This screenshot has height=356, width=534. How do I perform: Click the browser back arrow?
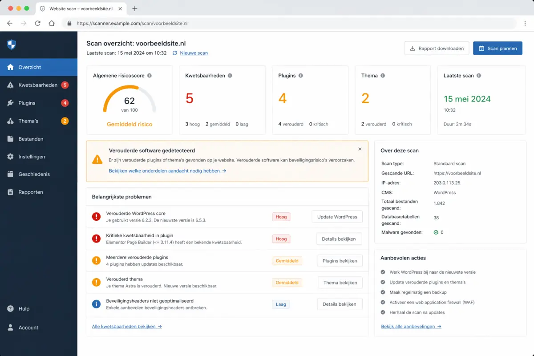(x=10, y=23)
